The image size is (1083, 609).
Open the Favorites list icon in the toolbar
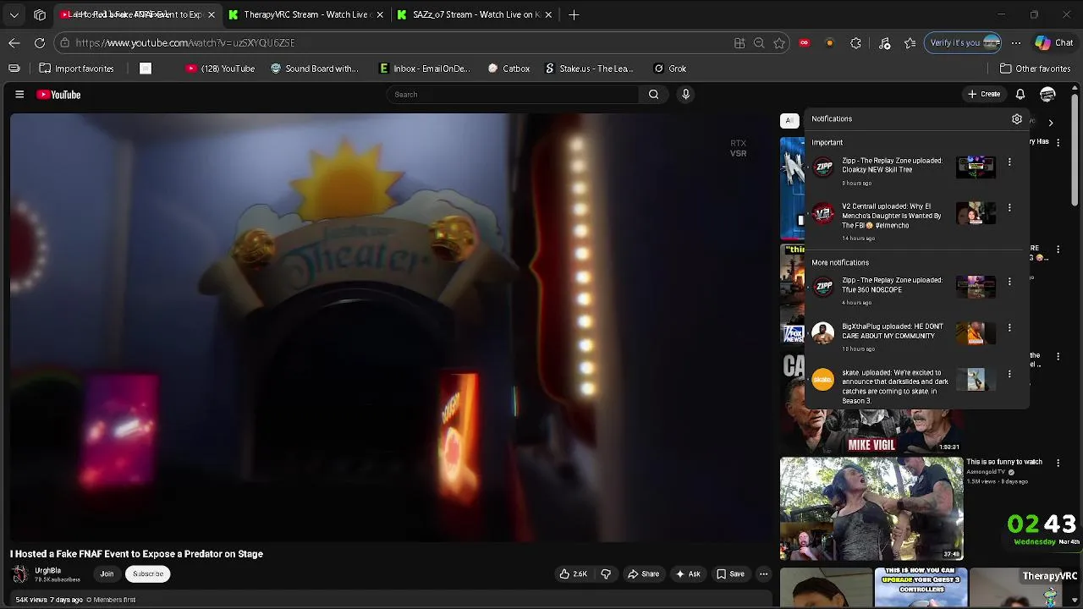coord(910,43)
